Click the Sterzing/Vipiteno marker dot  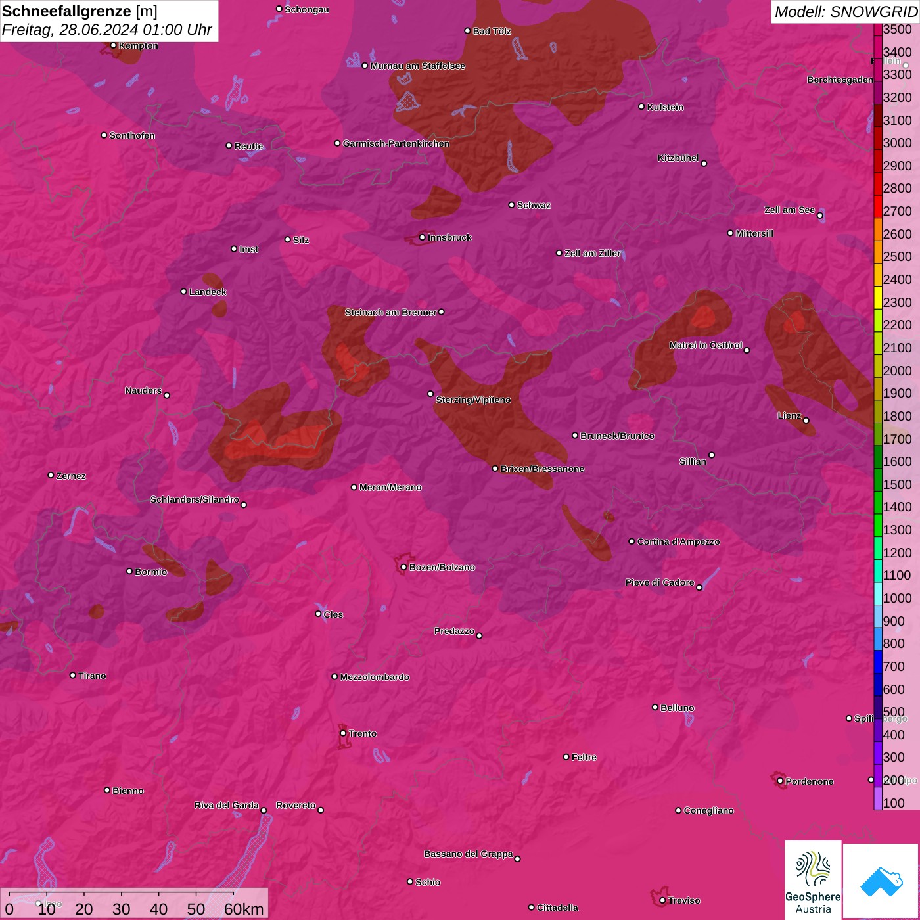tap(431, 394)
